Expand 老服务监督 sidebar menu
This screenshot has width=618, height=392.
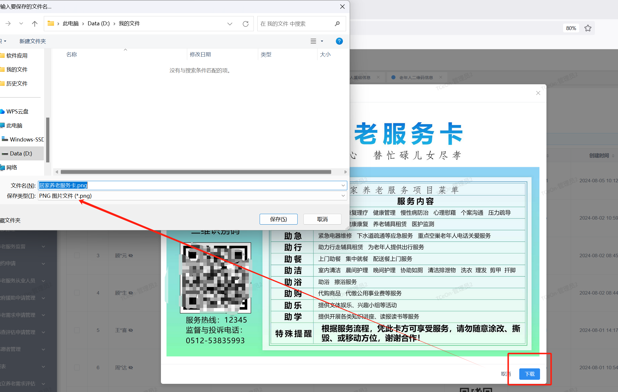23,247
